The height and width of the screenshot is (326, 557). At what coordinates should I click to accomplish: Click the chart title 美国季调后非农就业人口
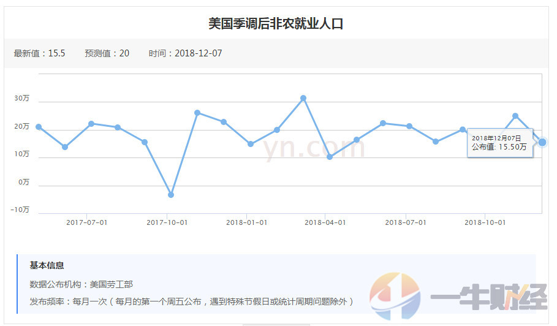pos(276,24)
